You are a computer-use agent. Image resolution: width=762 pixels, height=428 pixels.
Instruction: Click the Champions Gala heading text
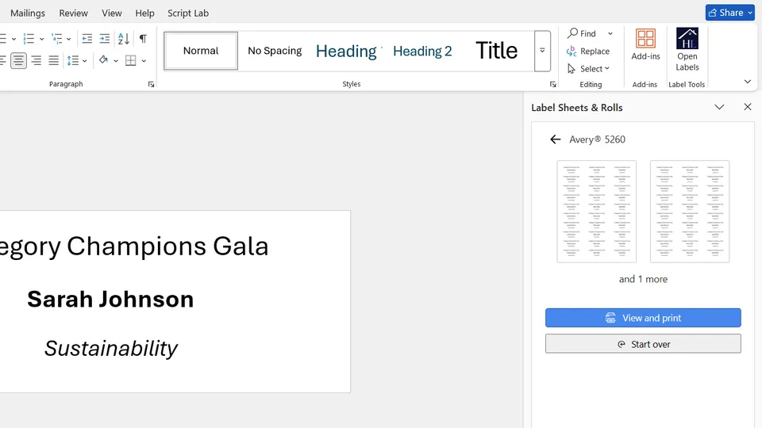coord(167,246)
